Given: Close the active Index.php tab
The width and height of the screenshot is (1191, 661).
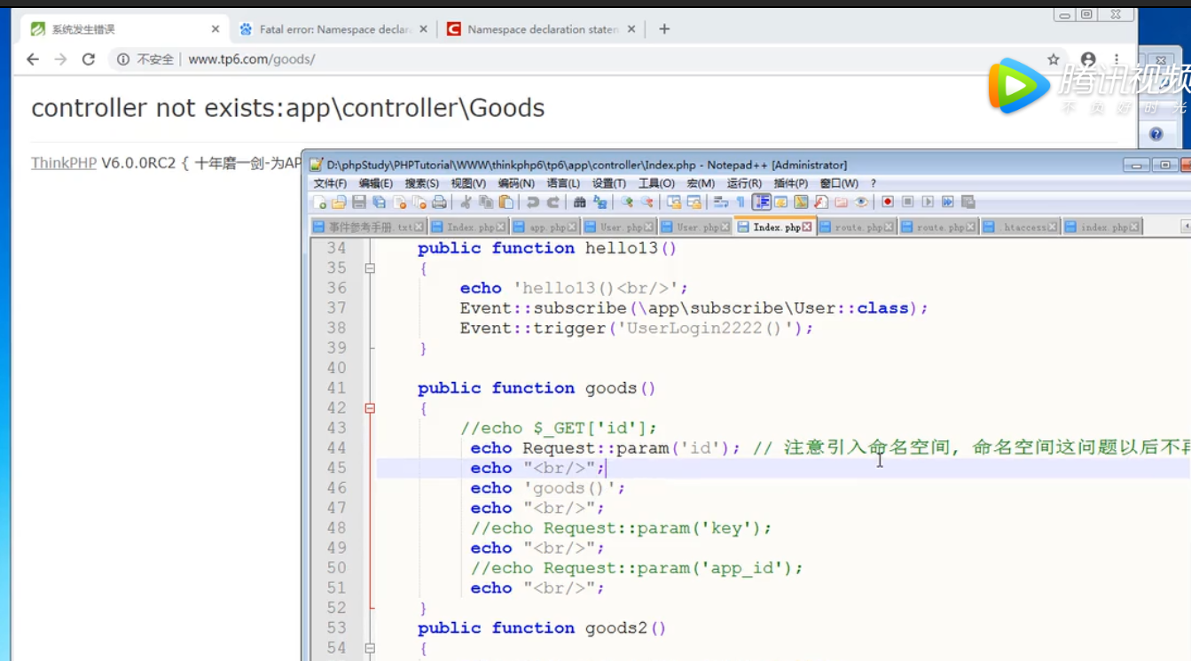Looking at the screenshot, I should click(x=807, y=228).
